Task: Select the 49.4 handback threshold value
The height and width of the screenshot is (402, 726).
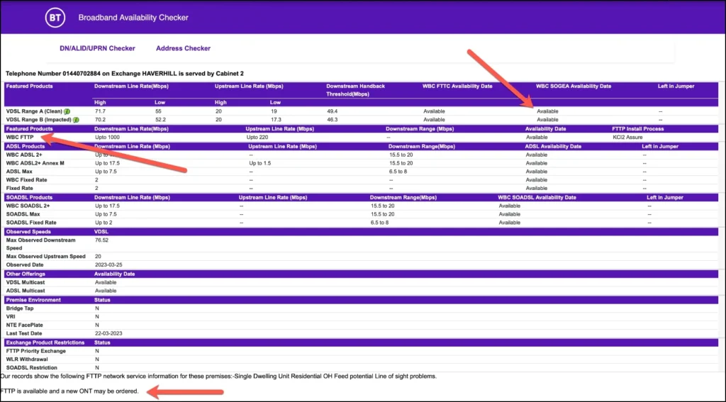Action: 333,111
